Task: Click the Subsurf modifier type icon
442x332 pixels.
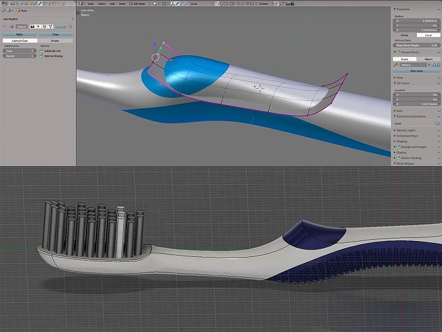Action: [12, 26]
